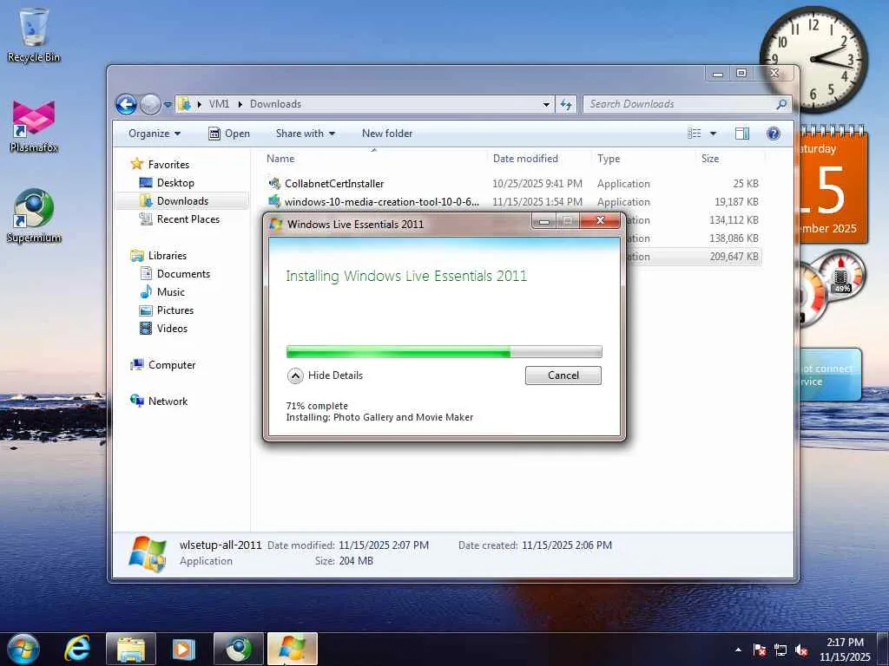
Task: Change view using the views icon
Action: 695,134
